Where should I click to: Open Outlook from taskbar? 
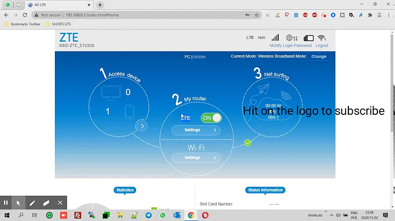(177, 215)
